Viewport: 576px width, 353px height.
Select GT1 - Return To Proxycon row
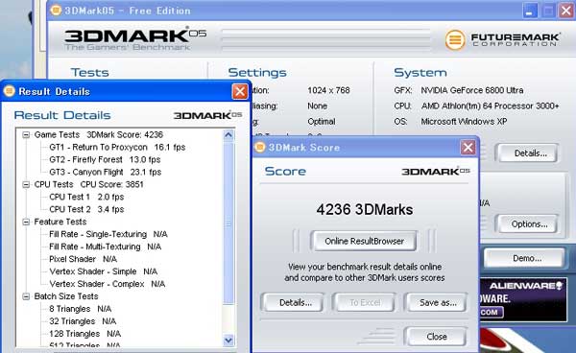coord(117,147)
